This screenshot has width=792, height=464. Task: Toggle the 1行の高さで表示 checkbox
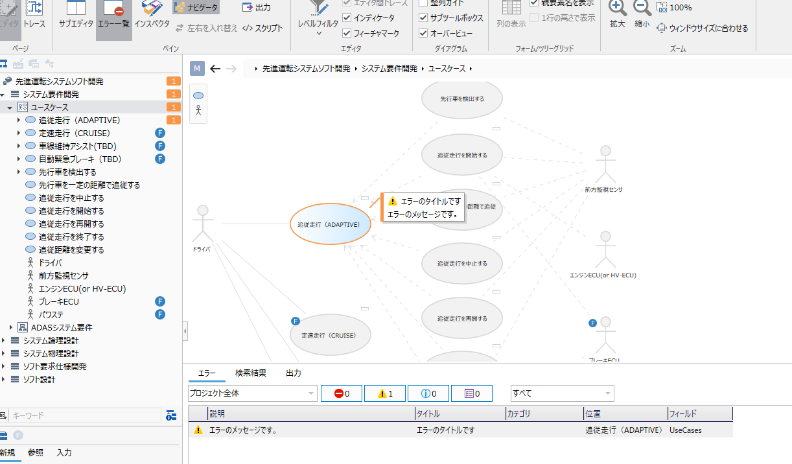[x=534, y=17]
